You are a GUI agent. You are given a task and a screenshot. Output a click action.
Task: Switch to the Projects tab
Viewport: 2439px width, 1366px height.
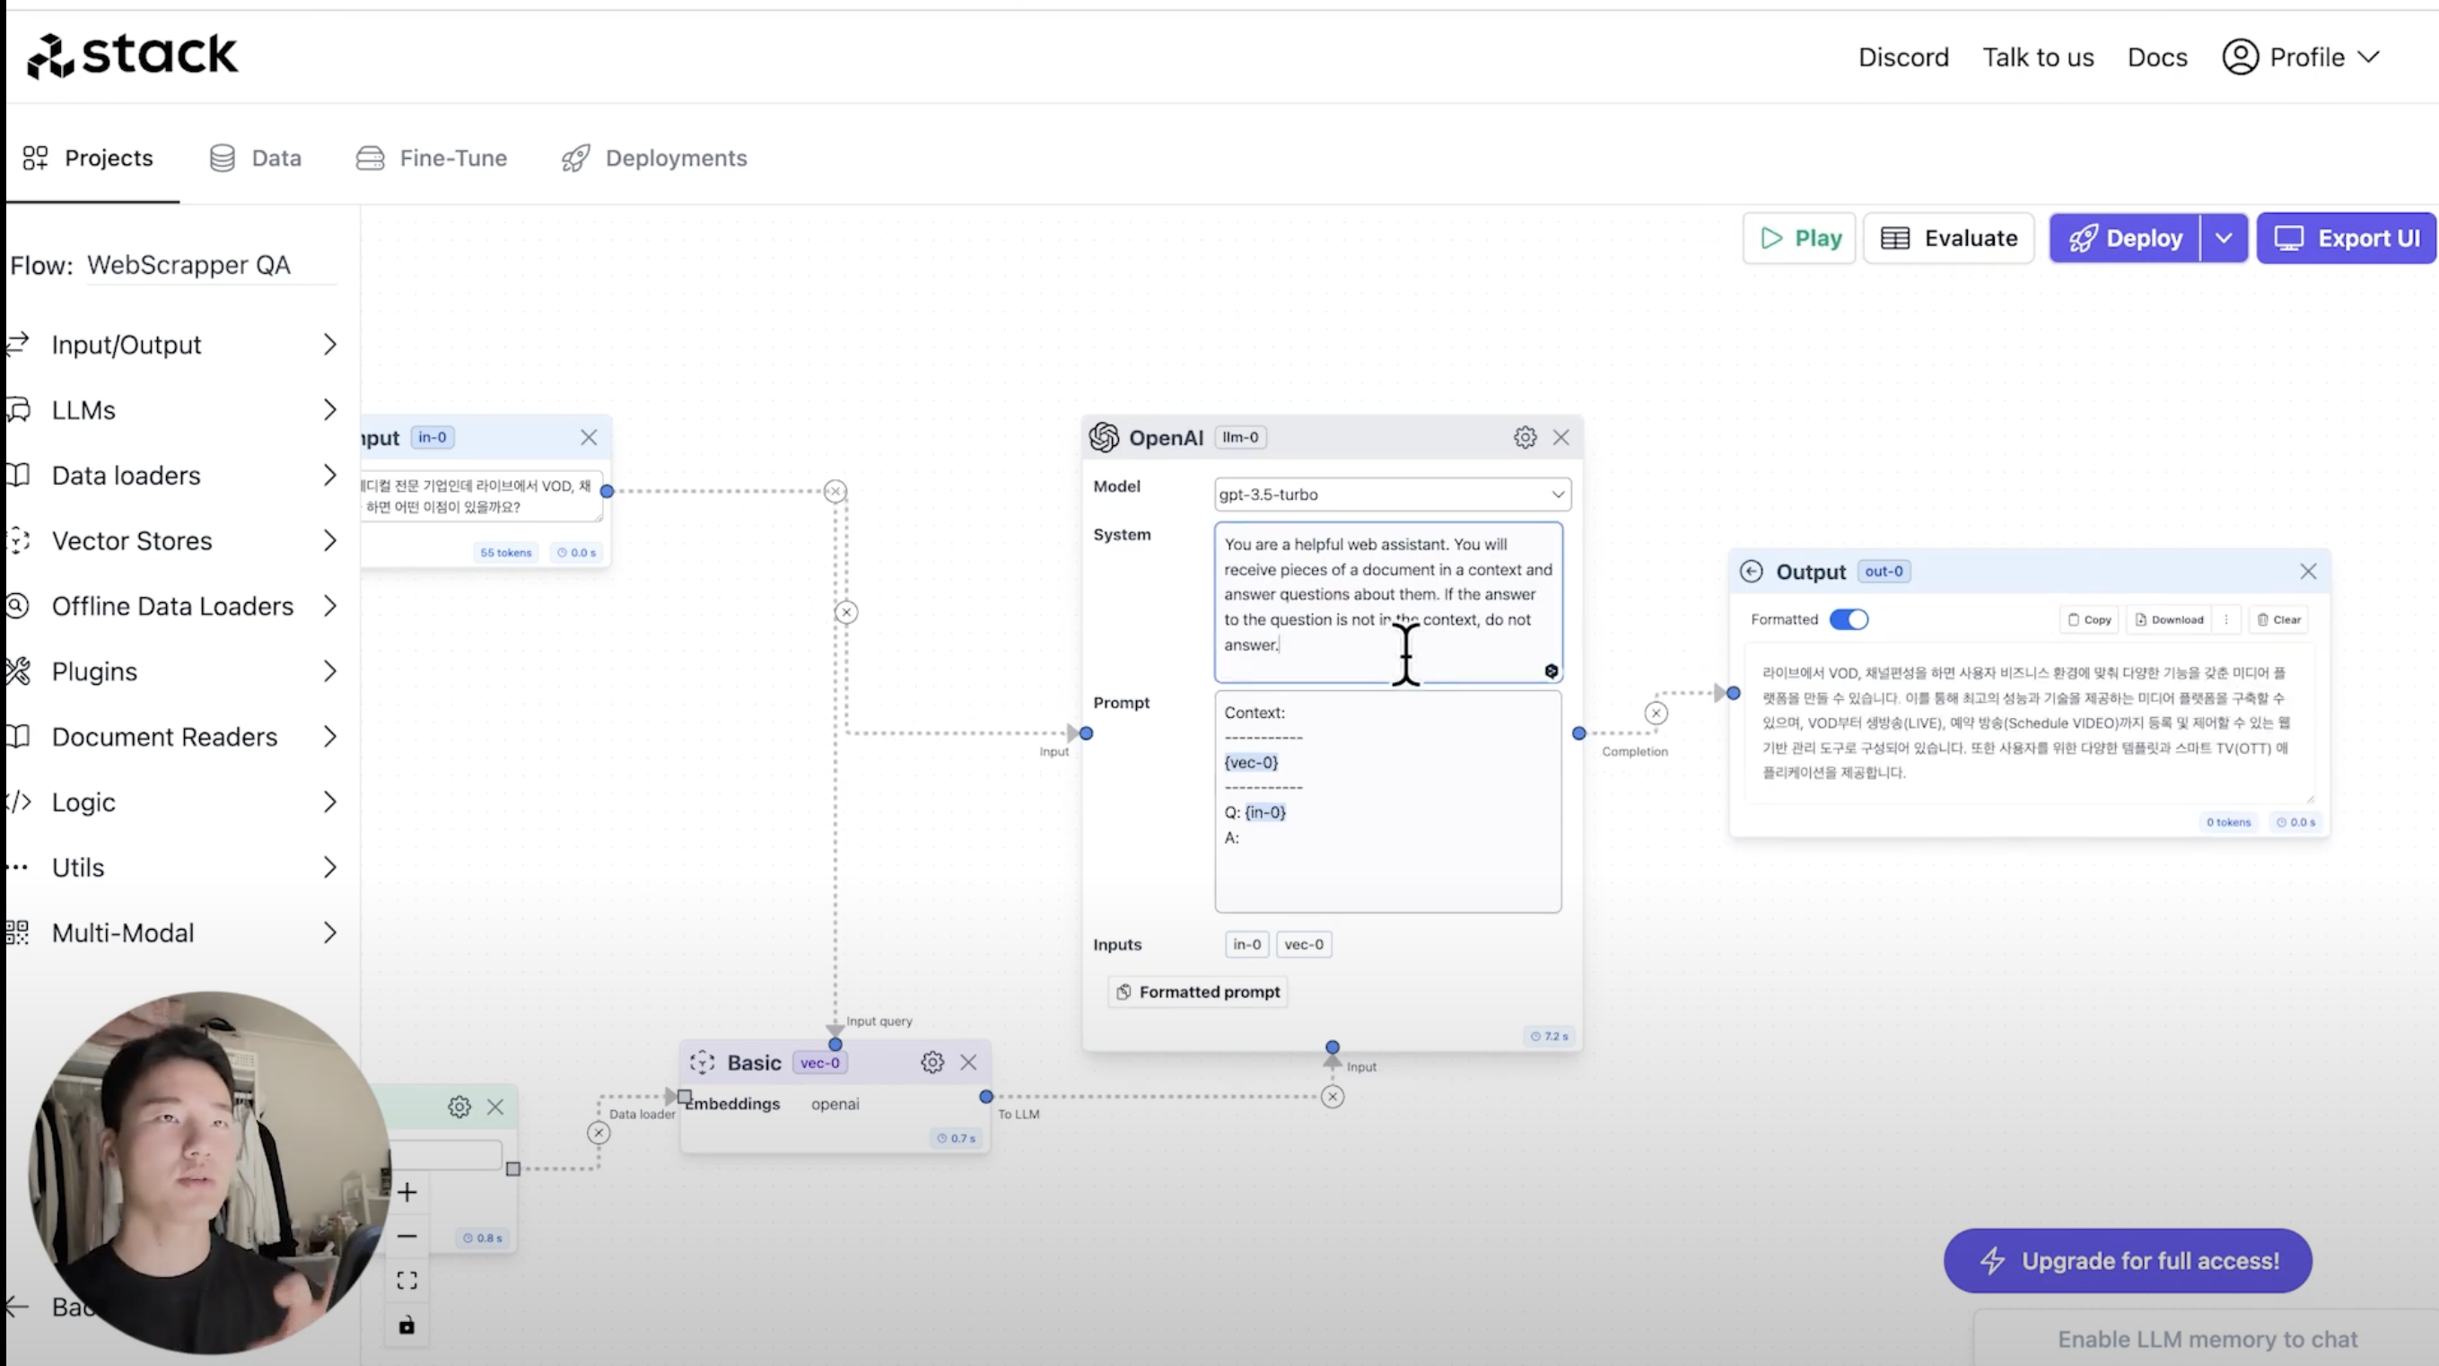88,158
